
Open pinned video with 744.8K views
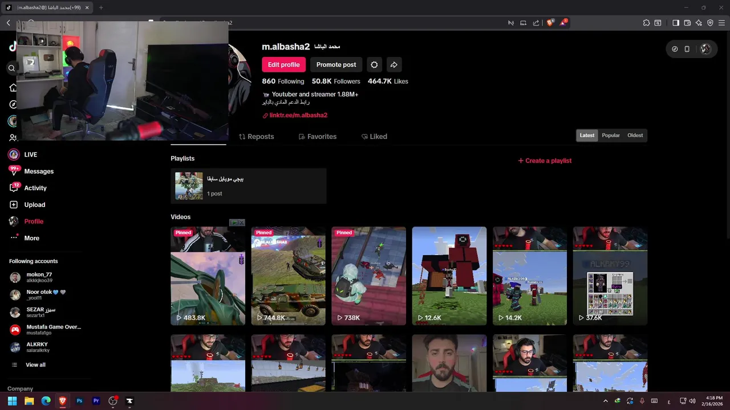[288, 276]
